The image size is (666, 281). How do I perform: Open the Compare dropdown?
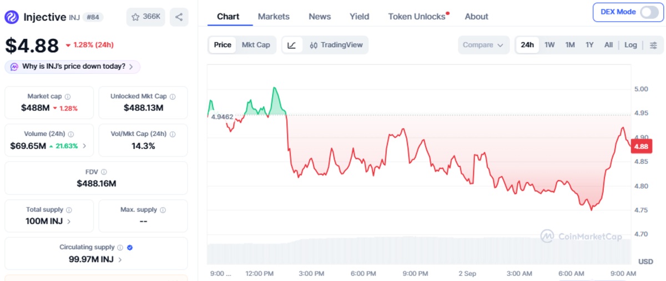coord(483,45)
